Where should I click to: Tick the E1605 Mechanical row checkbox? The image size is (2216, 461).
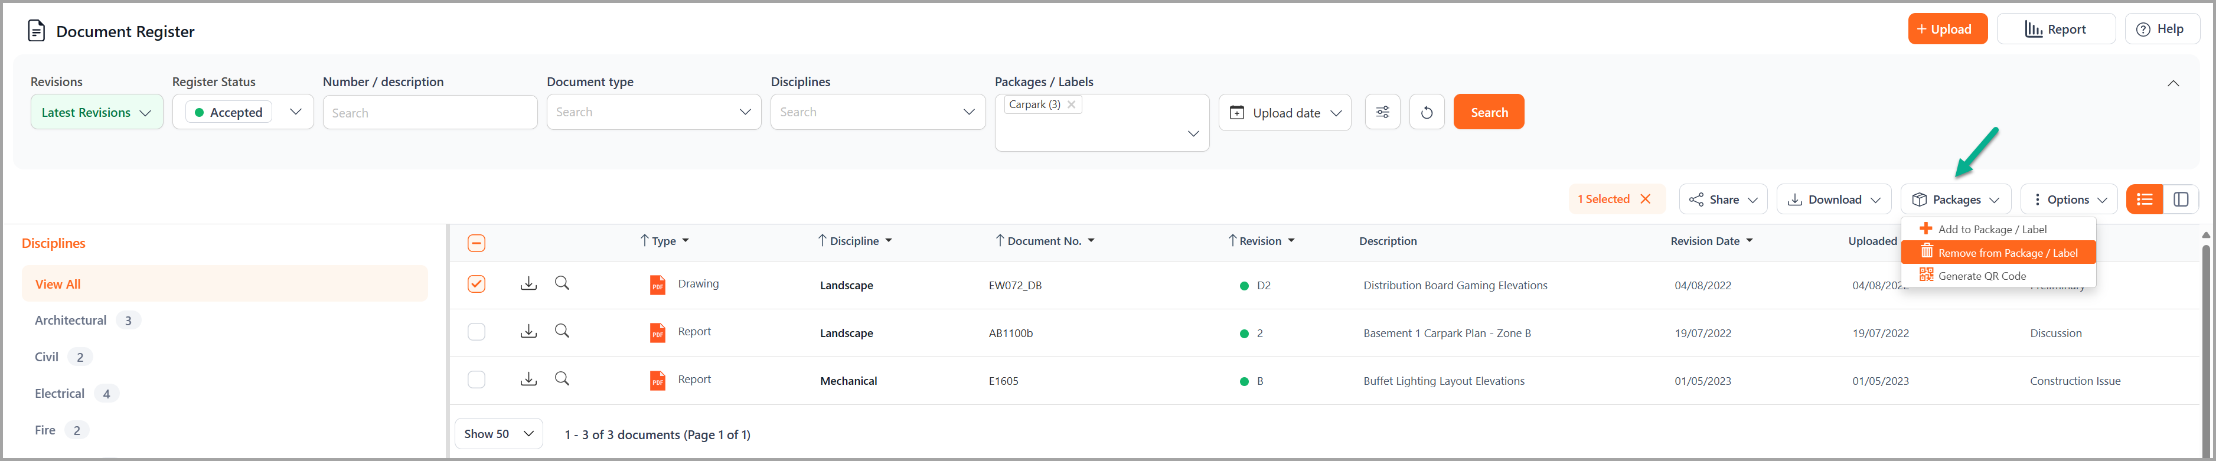coord(477,380)
